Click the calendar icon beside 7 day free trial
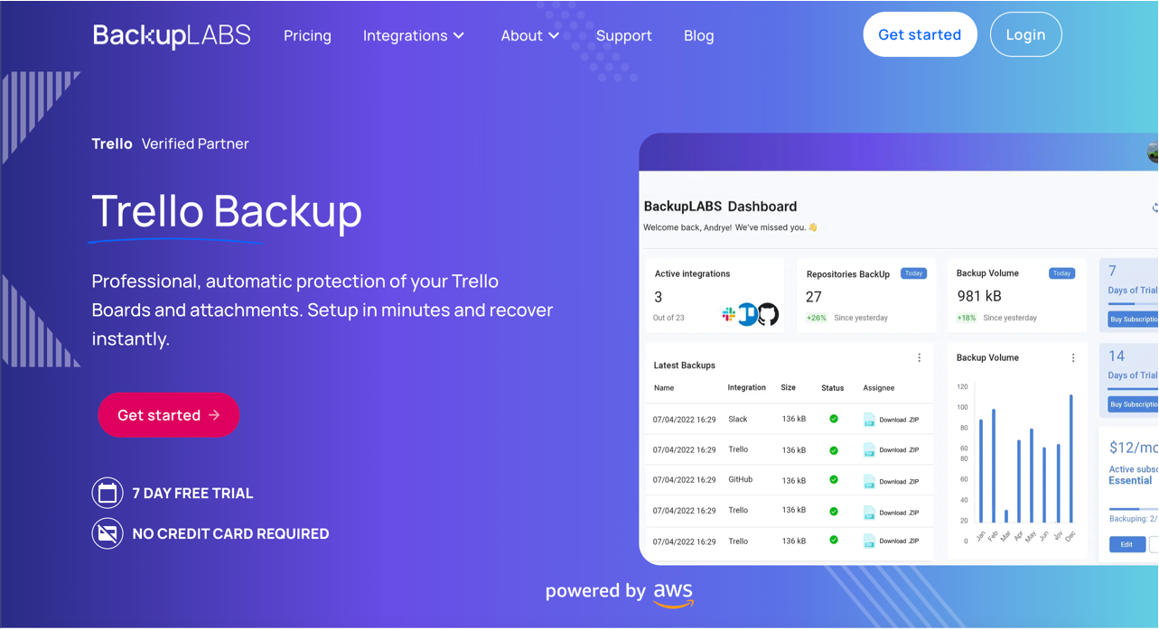This screenshot has width=1159, height=629. [x=107, y=493]
